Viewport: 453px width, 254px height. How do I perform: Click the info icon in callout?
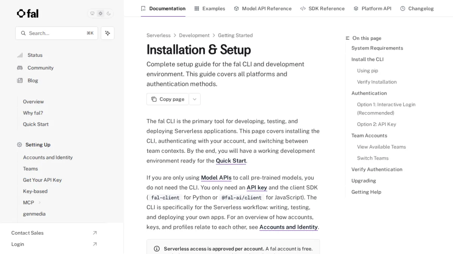pyautogui.click(x=157, y=249)
